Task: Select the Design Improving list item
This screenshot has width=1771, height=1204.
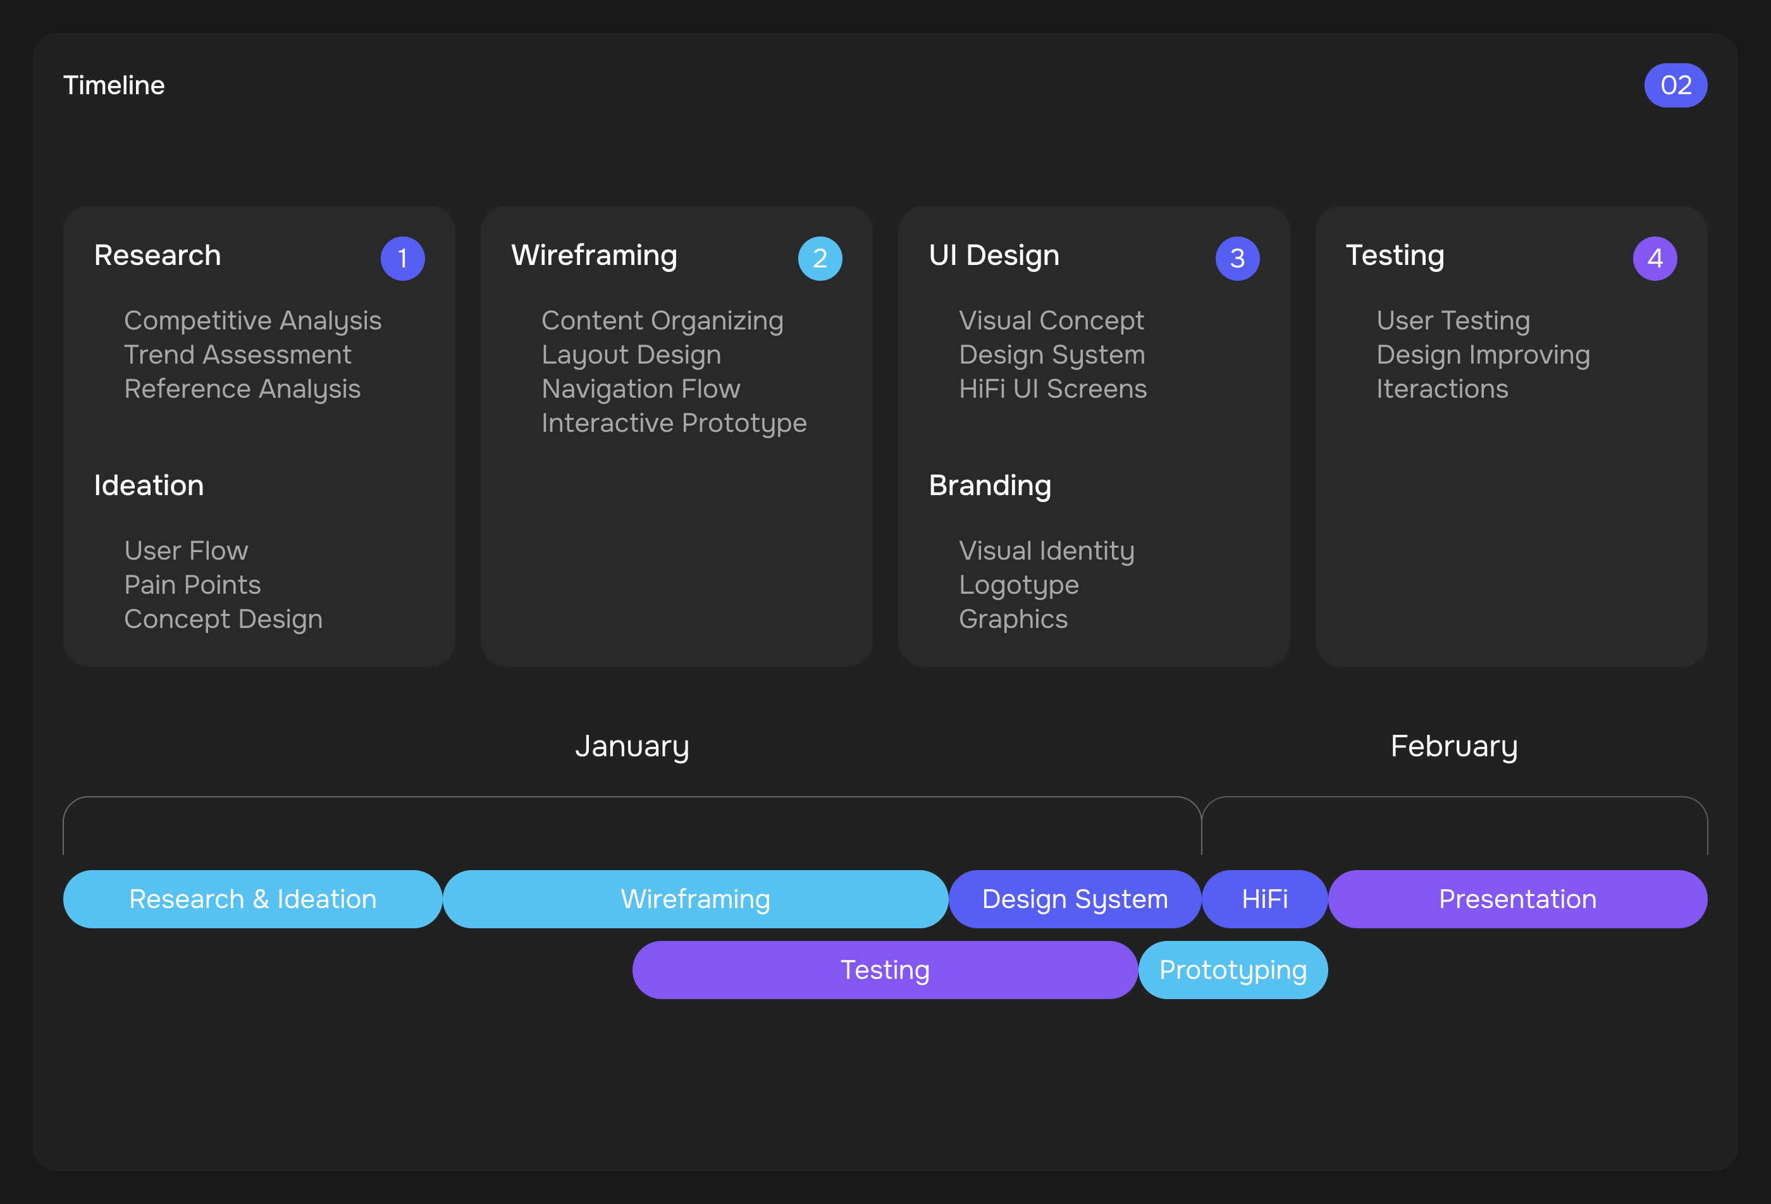Action: click(x=1483, y=355)
